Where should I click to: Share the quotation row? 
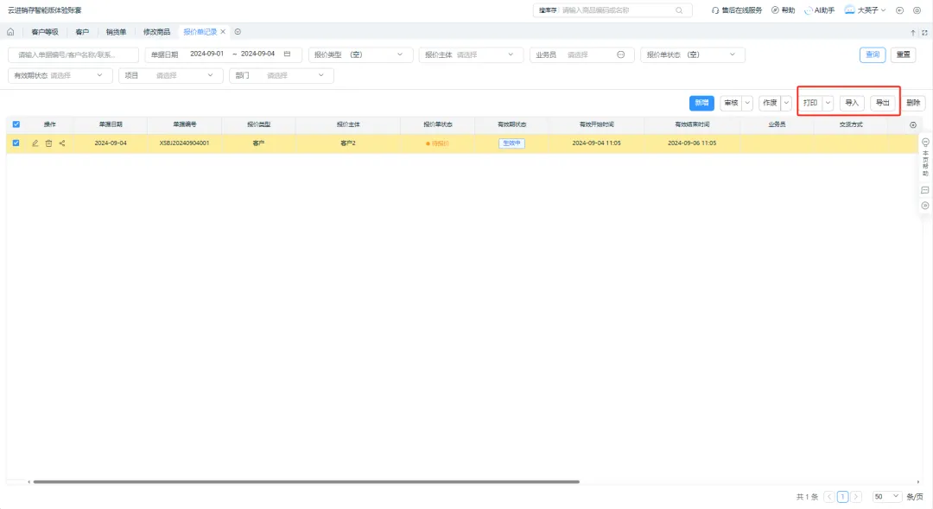coord(62,143)
